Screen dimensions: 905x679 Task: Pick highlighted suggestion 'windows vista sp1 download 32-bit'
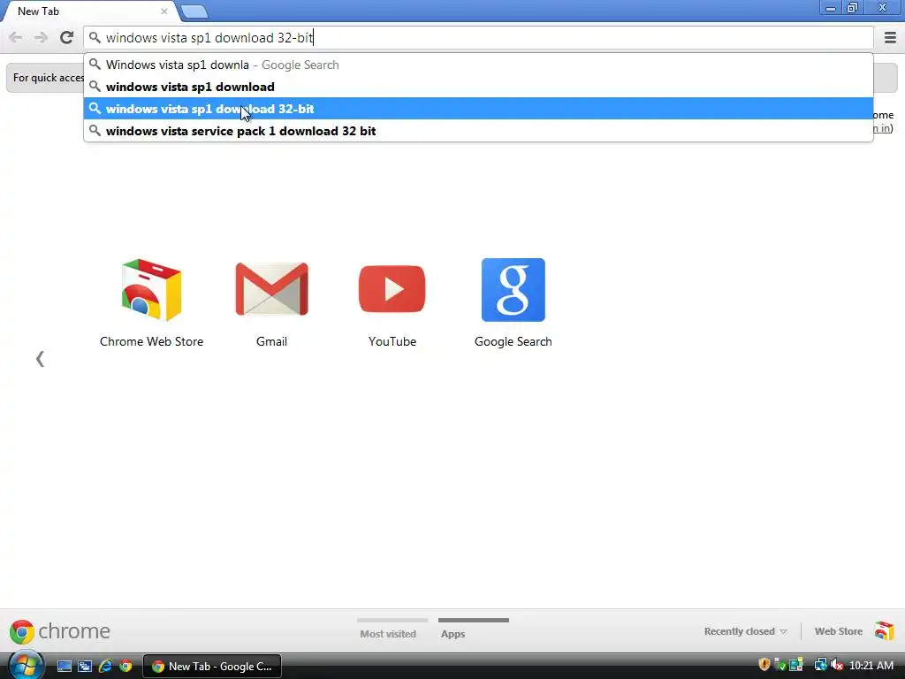478,109
